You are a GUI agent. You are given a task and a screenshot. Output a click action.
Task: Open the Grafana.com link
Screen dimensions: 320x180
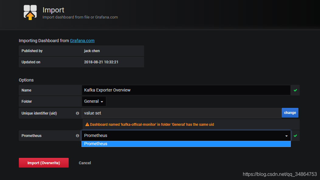(82, 41)
